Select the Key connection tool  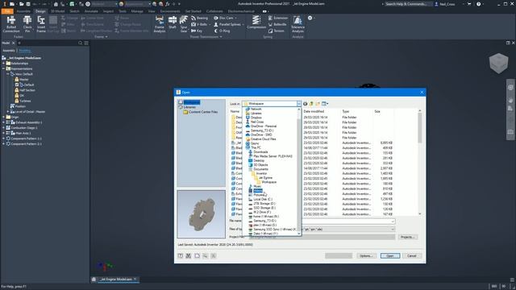point(197,31)
